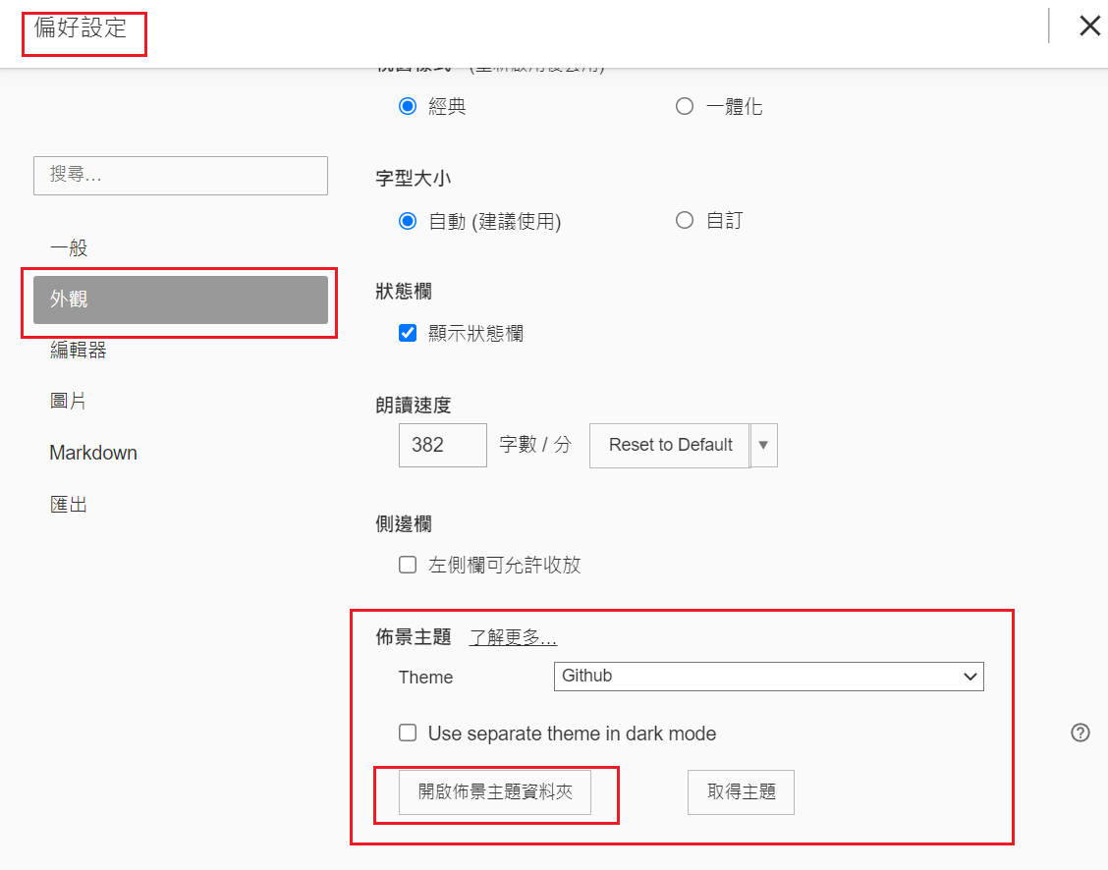Viewport: 1108px width, 870px height.
Task: Select the 一體化 radio option
Action: click(685, 107)
